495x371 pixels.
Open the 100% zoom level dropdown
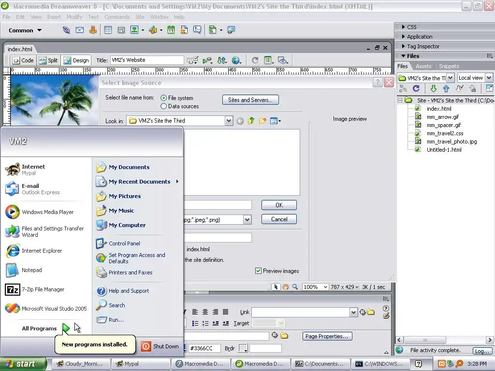pos(325,287)
